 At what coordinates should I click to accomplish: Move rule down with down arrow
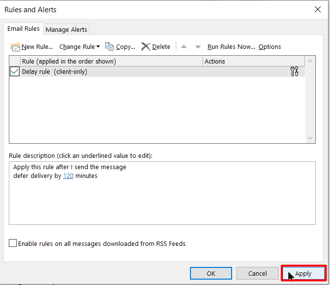198,47
